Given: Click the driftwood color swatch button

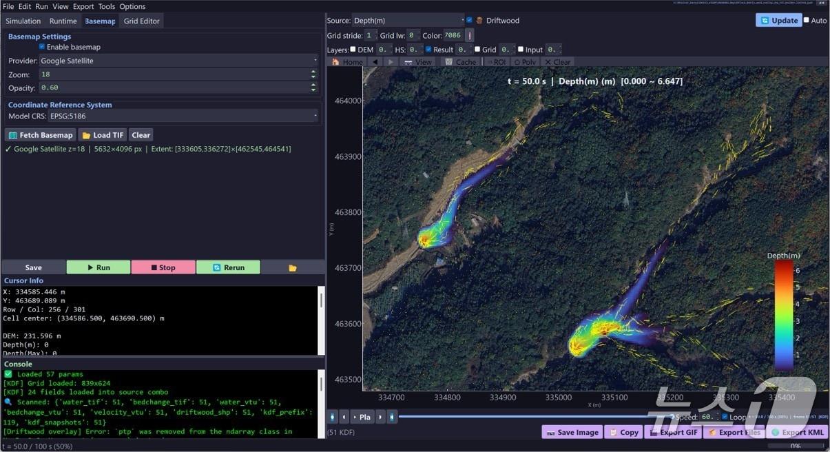Looking at the screenshot, I should pos(470,35).
